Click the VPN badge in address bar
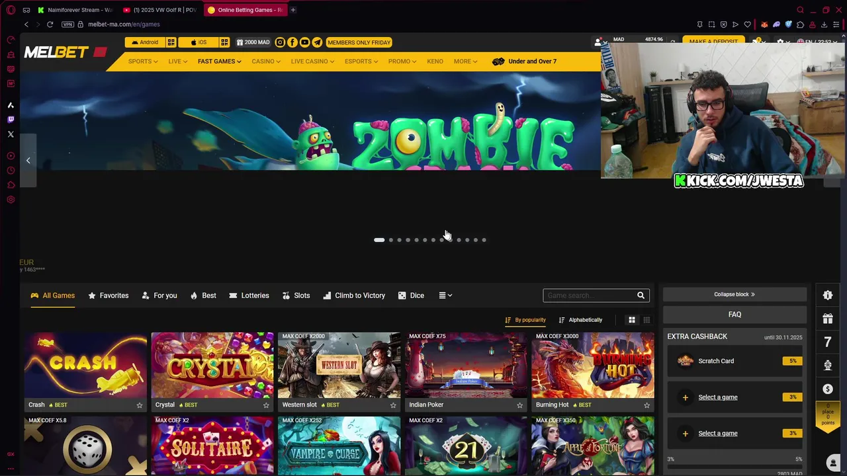Screen dimensions: 847x476 coord(67,24)
